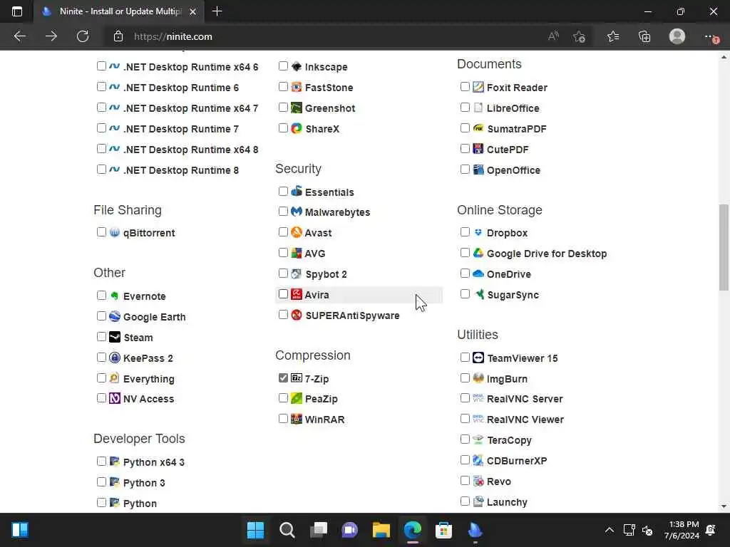Click the RealVNC Viewer label
The width and height of the screenshot is (730, 547).
[x=525, y=420]
